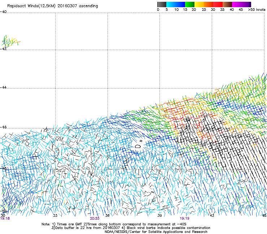Screen dimensions: 267x234
Task: Click the isolated wind barb cluster near -42
Action: [10, 41]
